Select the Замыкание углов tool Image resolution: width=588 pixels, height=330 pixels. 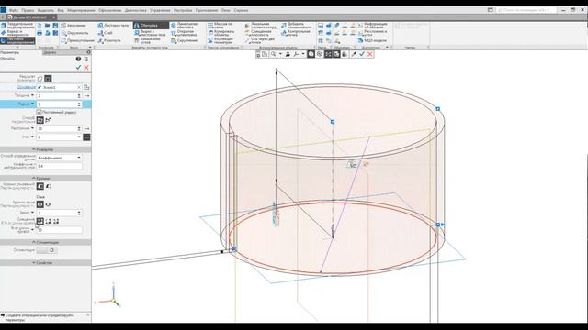[x=148, y=40]
